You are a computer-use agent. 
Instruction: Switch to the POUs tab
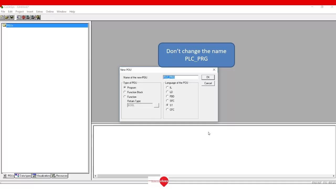tap(9, 176)
